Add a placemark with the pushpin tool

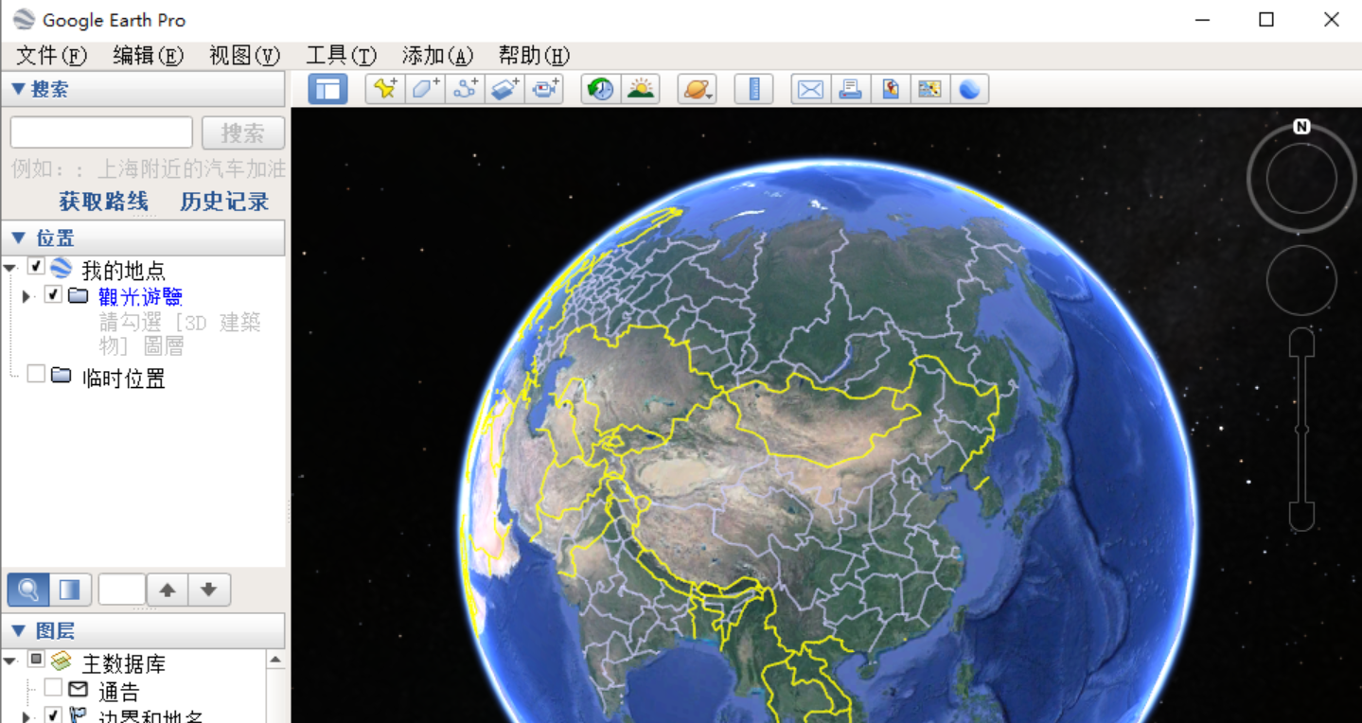(384, 89)
